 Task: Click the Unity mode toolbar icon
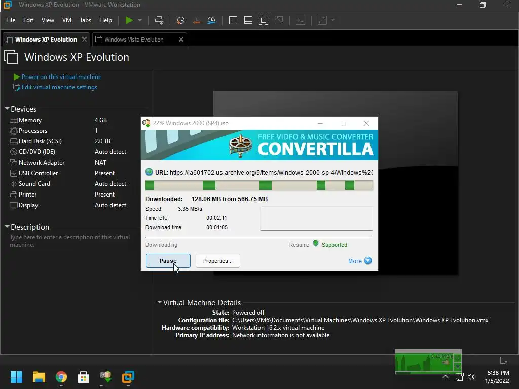click(279, 20)
